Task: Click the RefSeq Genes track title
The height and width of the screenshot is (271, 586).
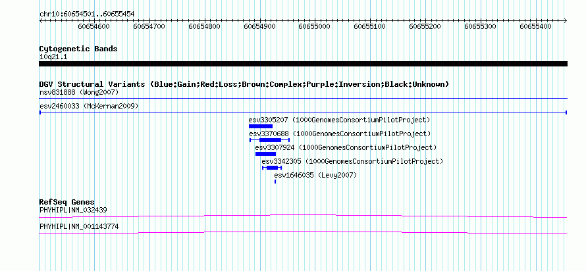Action: pyautogui.click(x=67, y=203)
